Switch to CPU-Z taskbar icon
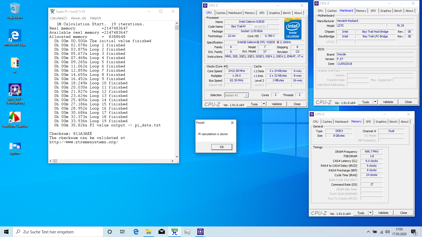The height and width of the screenshot is (237, 422). coord(200,232)
